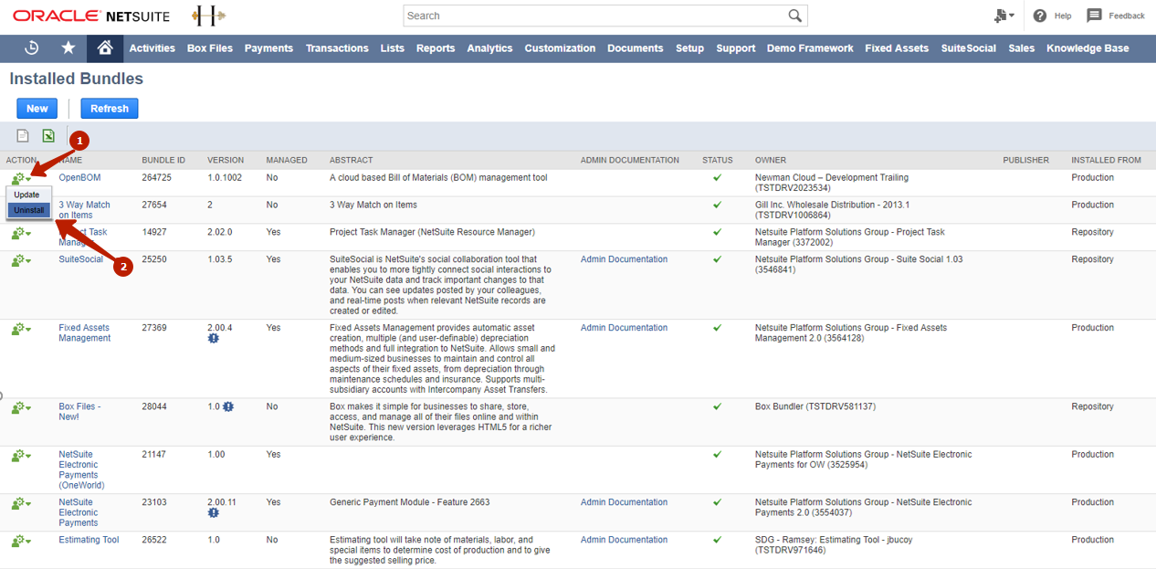Open the Sales menu
Image resolution: width=1156 pixels, height=569 pixels.
(1022, 48)
